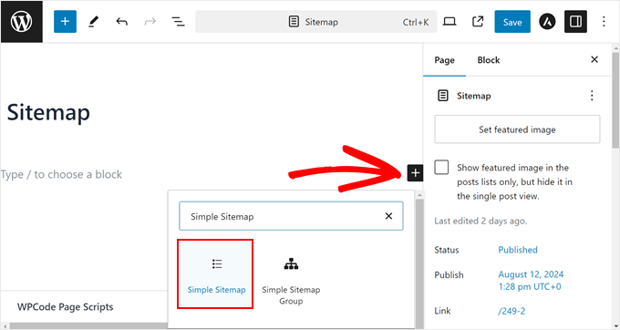Change the Published status
Image resolution: width=620 pixels, height=330 pixels.
[518, 250]
